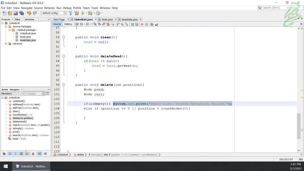Image resolution: width=304 pixels, height=171 pixels.
Task: Click the LinkedList breadcrumb in bottom bar
Action: click(x=62, y=154)
